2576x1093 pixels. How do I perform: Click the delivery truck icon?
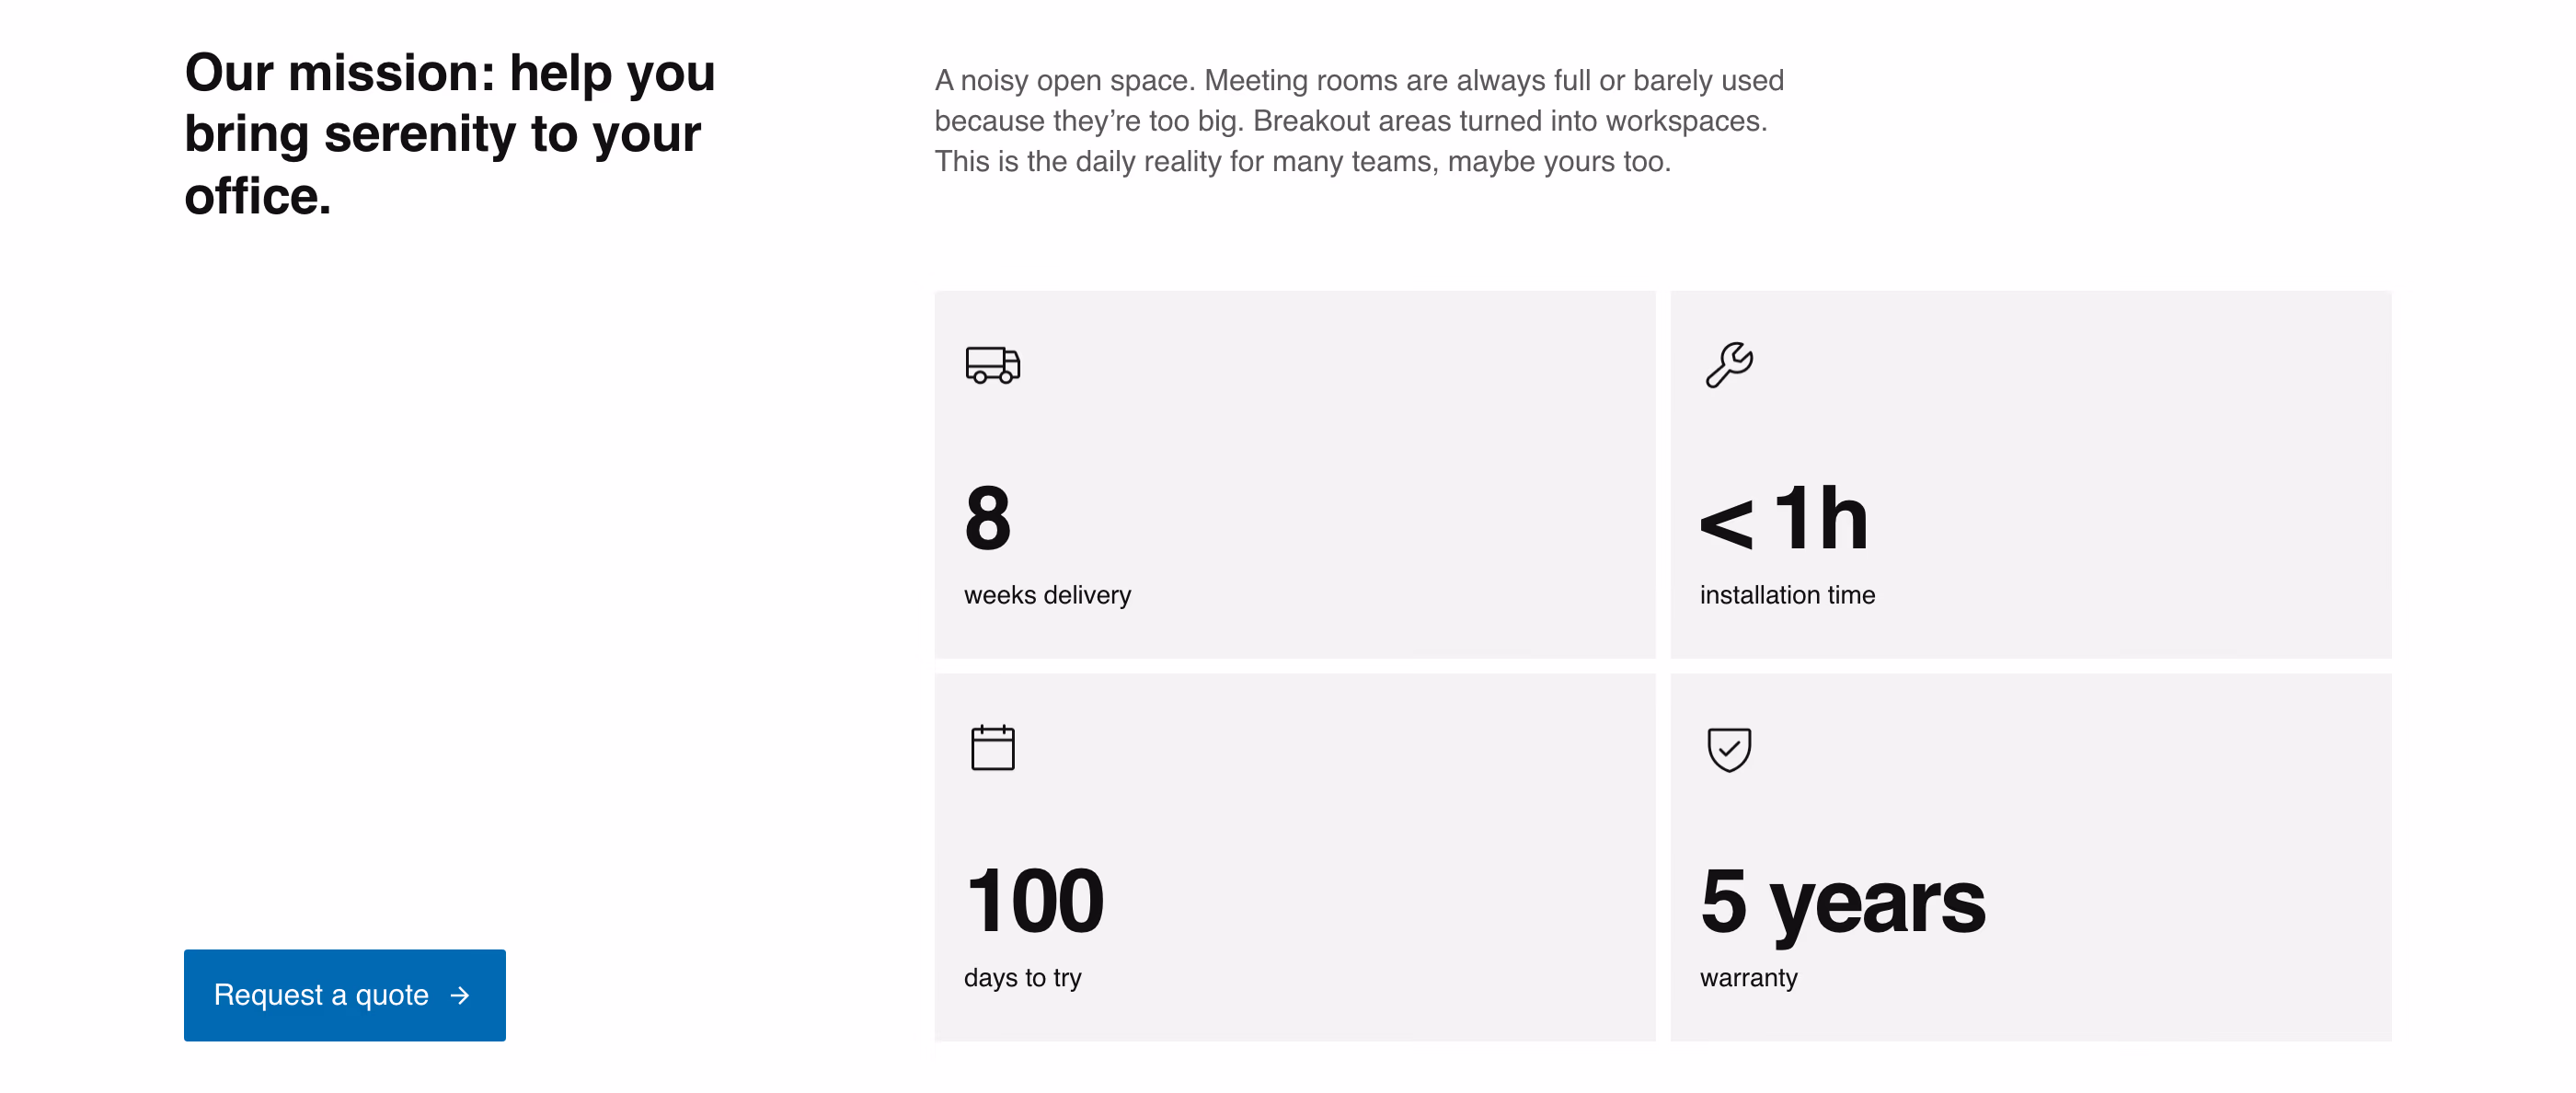coord(992,365)
